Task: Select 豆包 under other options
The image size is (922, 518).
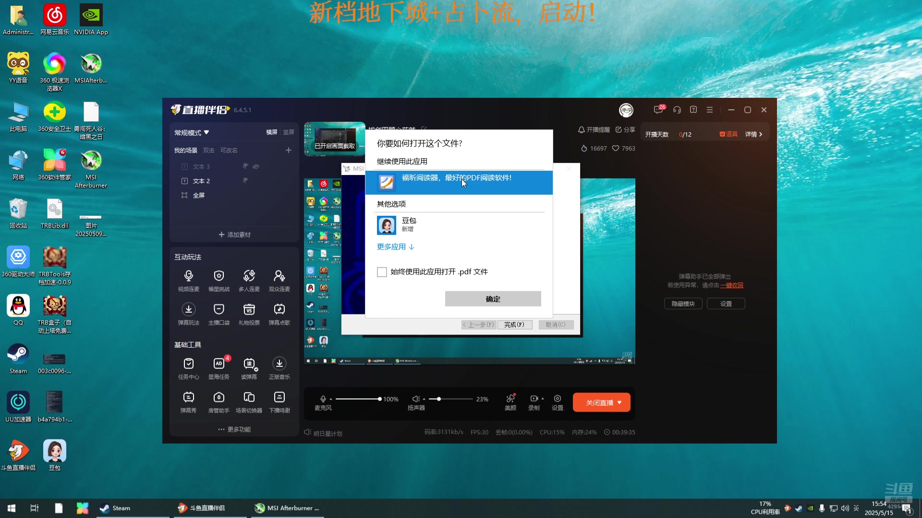Action: 408,224
